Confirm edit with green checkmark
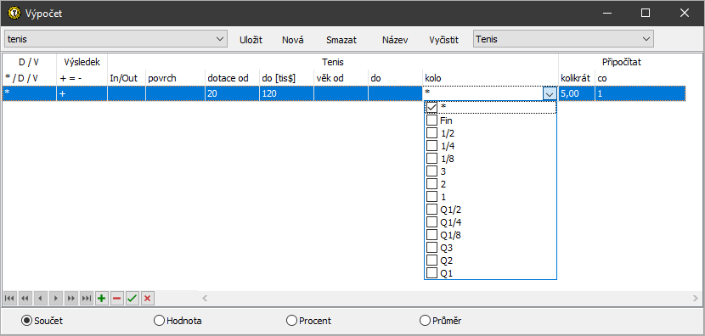 (133, 299)
